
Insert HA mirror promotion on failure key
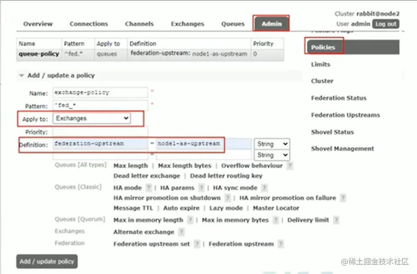(x=288, y=198)
